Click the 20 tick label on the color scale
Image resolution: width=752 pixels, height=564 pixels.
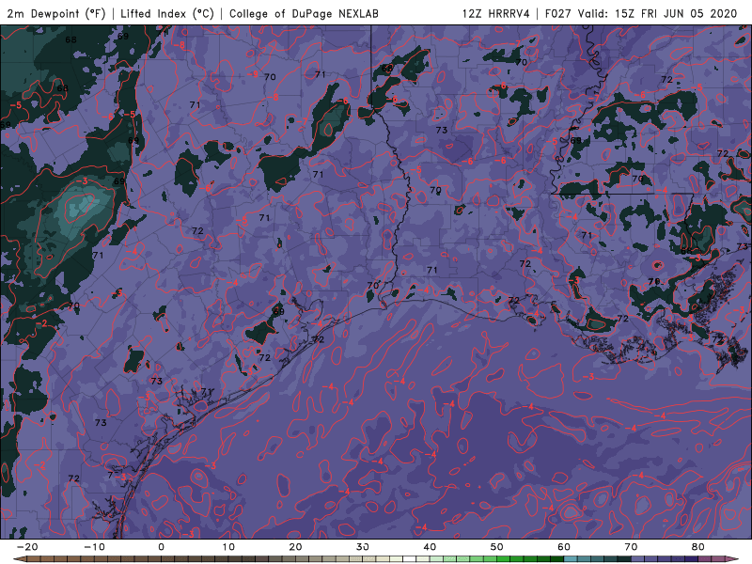pos(295,547)
